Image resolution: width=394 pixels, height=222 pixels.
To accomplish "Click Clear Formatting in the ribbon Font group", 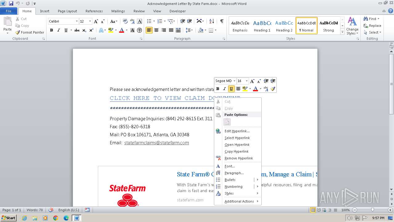I will (125, 21).
